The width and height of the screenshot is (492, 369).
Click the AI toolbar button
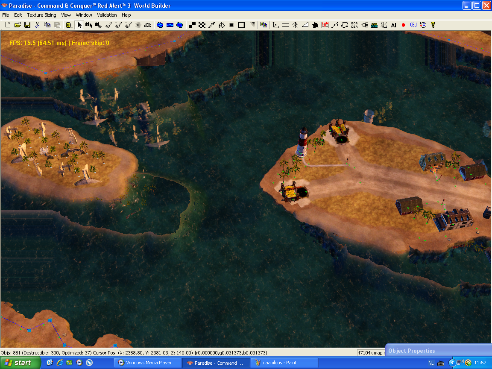393,25
